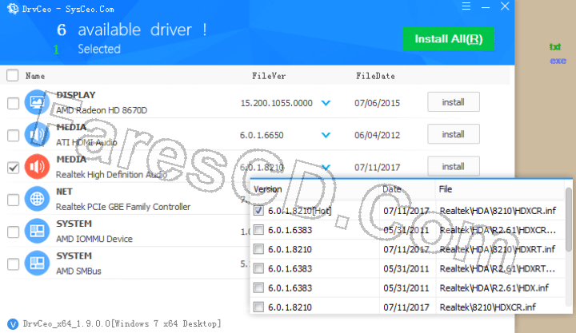The image size is (576, 333).
Task: Click the Name column header
Action: (x=35, y=76)
